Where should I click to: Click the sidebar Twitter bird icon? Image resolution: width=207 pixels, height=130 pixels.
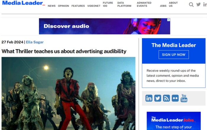coord(158,98)
